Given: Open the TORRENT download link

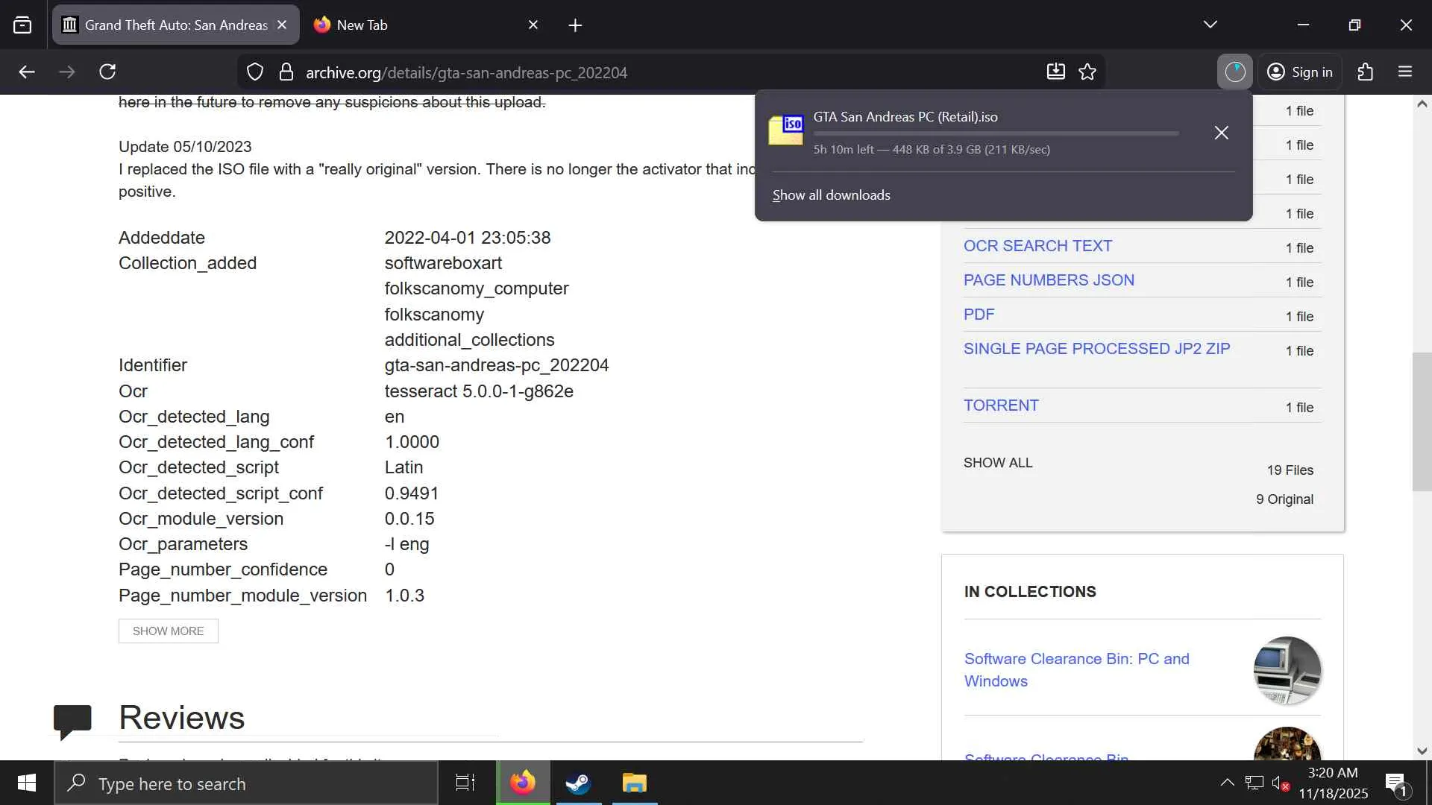Looking at the screenshot, I should coord(1000,405).
